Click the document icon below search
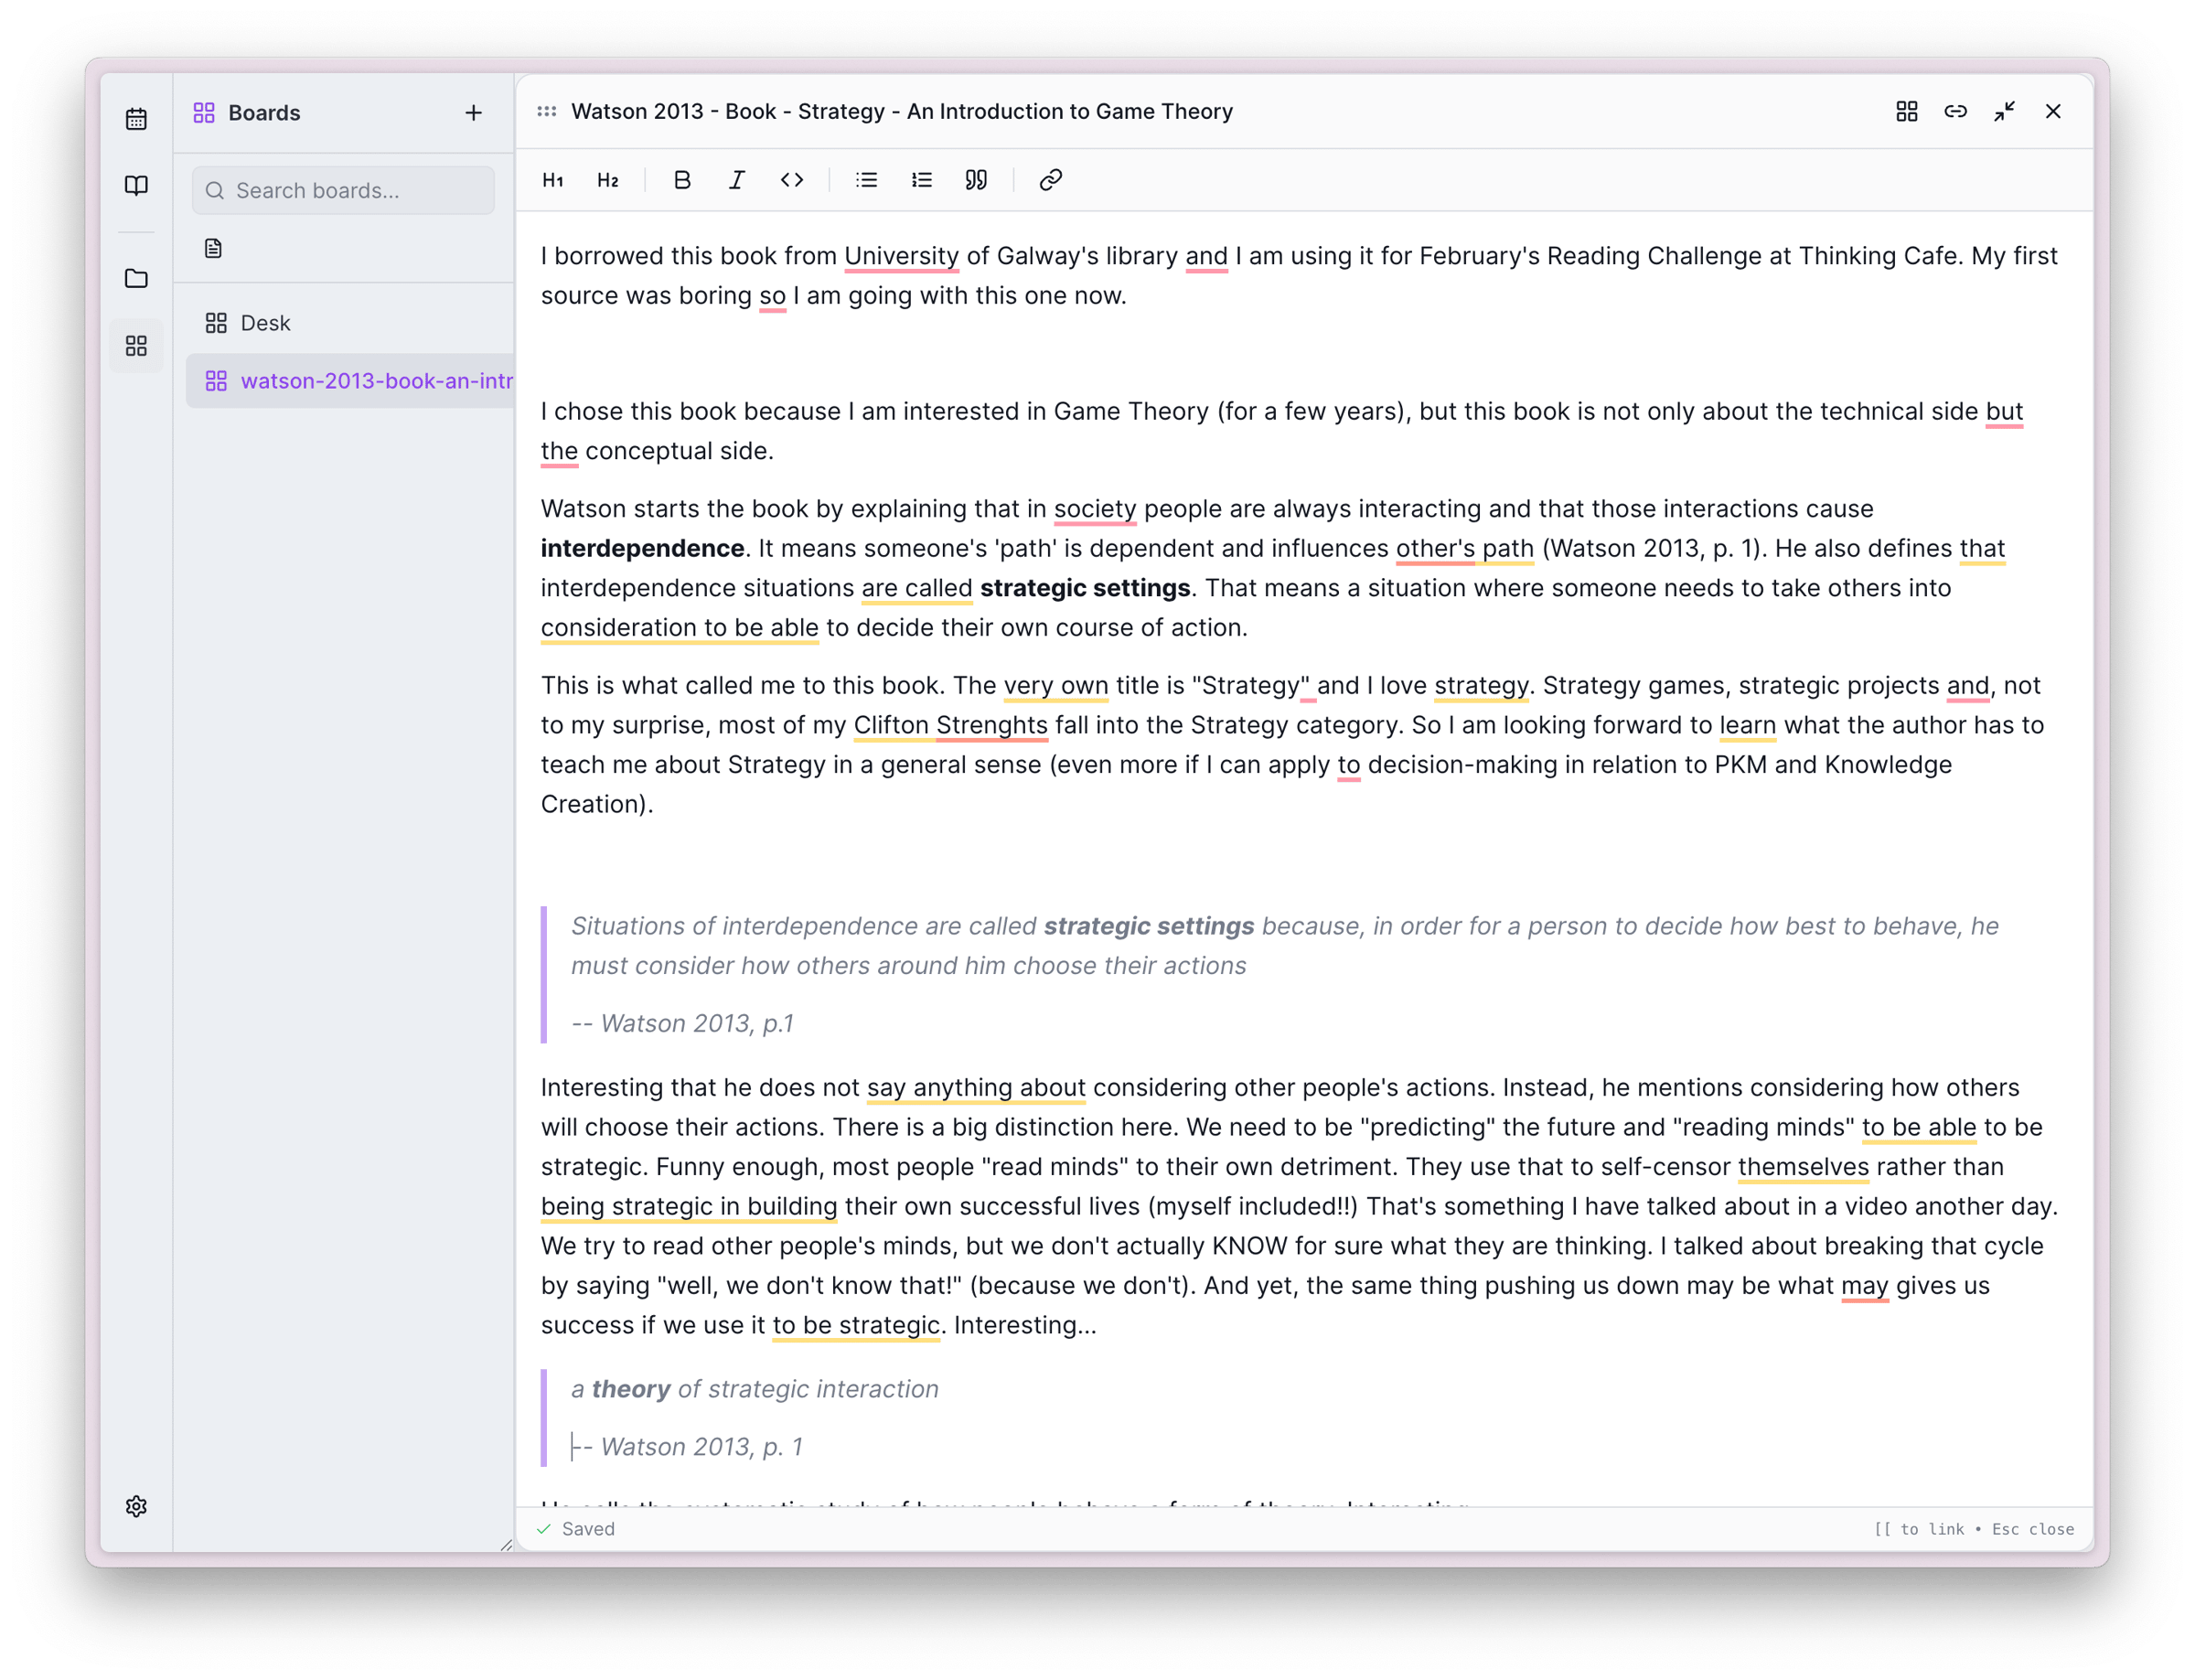 click(213, 248)
